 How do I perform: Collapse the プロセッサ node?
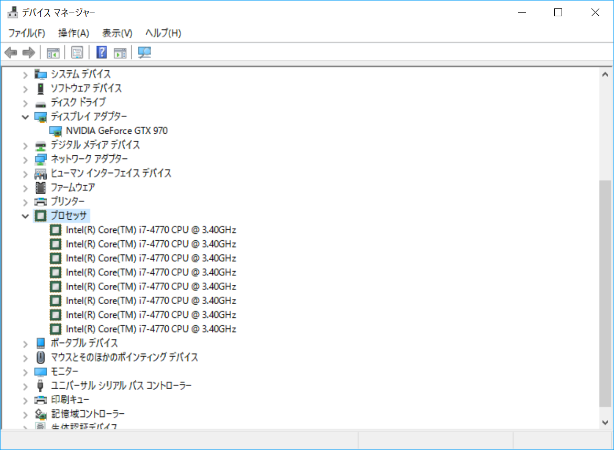pos(26,216)
